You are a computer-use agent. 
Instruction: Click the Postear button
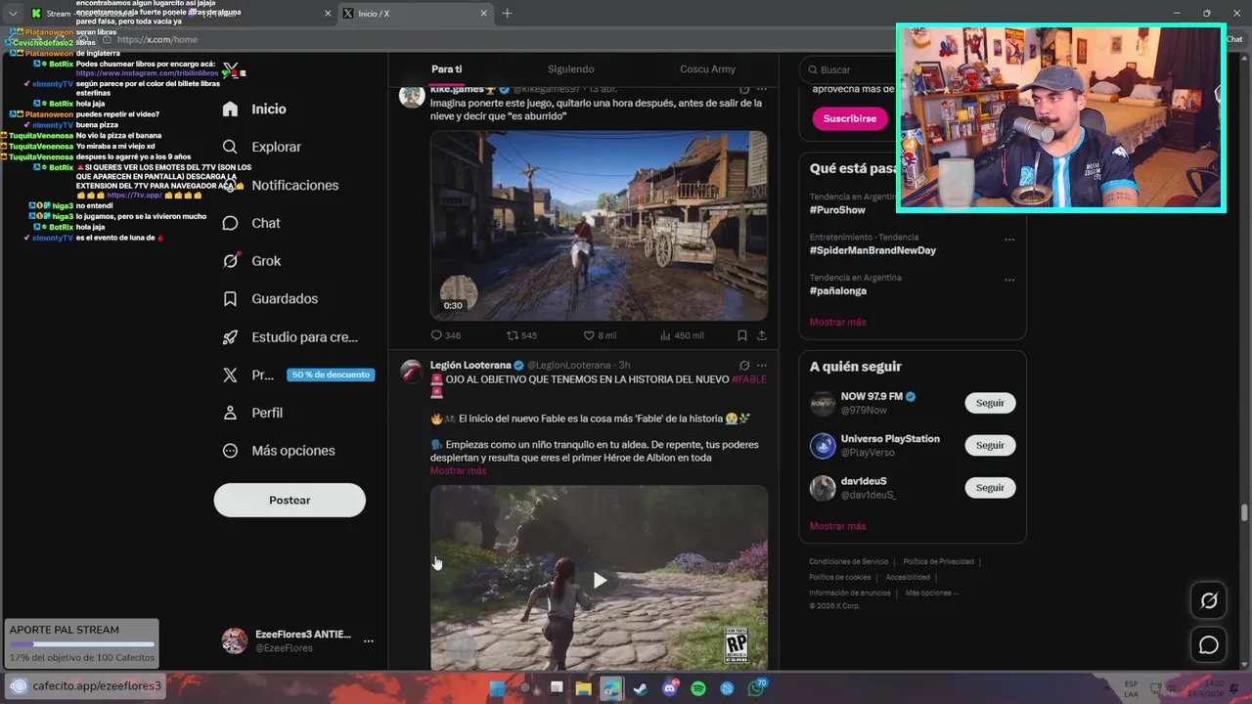click(290, 500)
